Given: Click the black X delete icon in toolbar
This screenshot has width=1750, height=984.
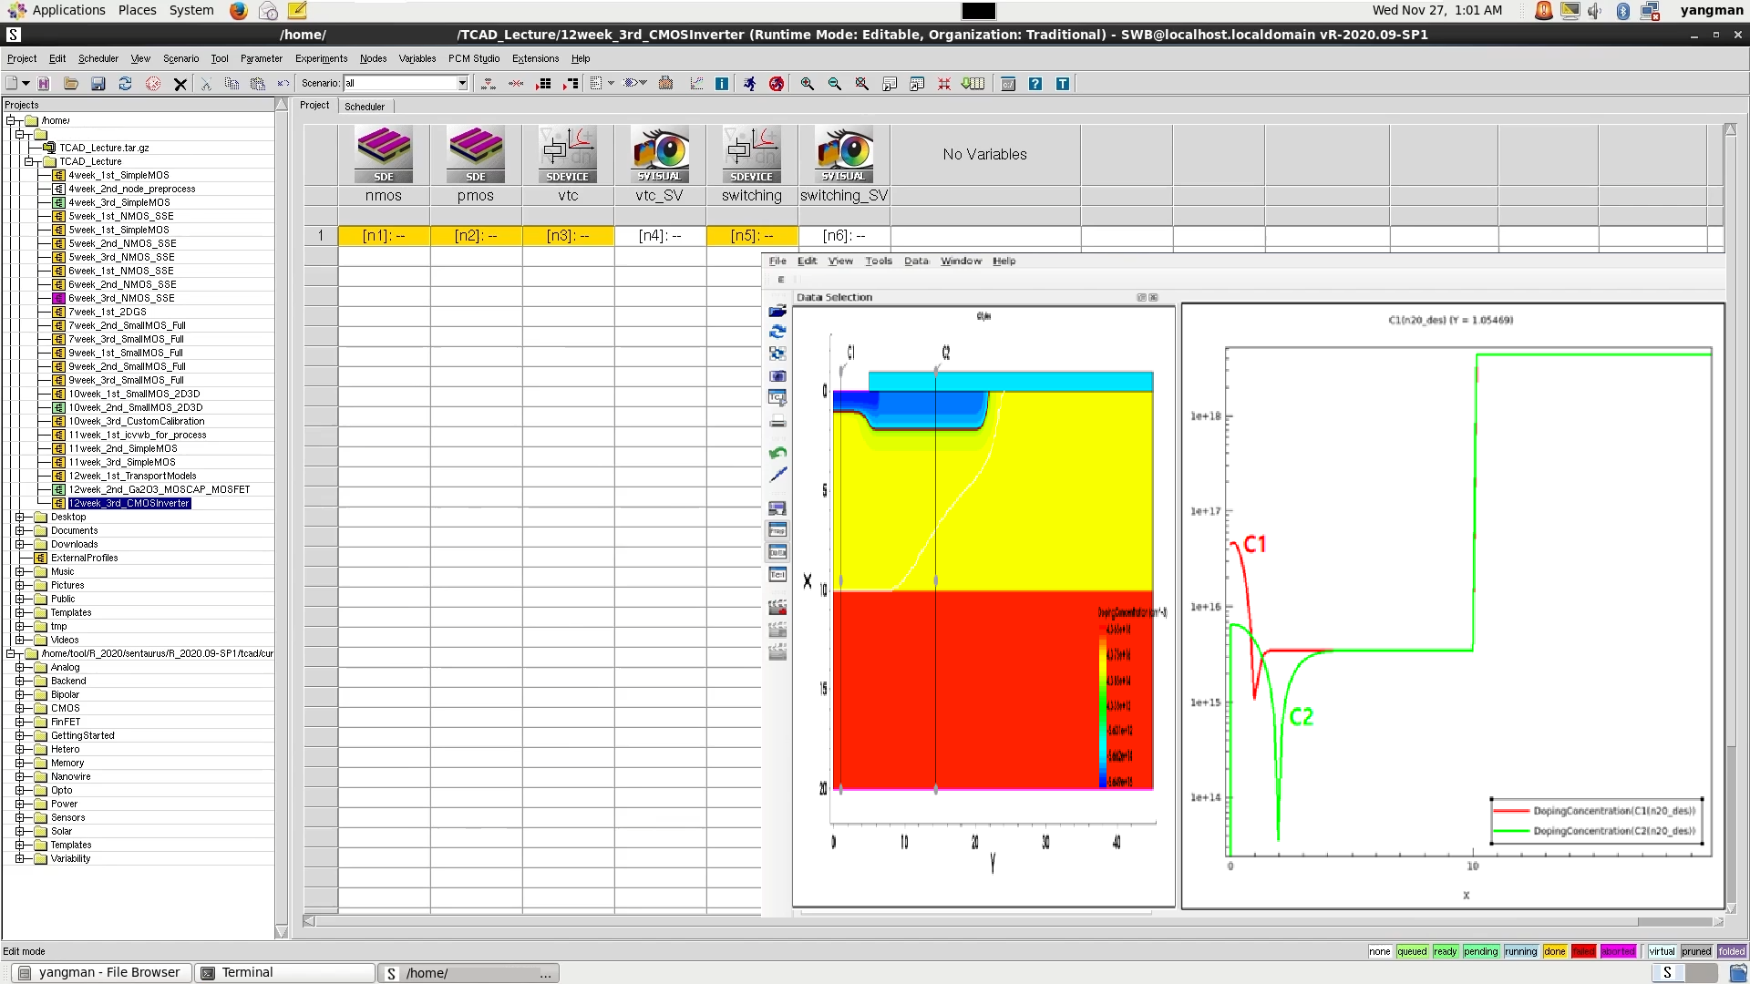Looking at the screenshot, I should 180,84.
